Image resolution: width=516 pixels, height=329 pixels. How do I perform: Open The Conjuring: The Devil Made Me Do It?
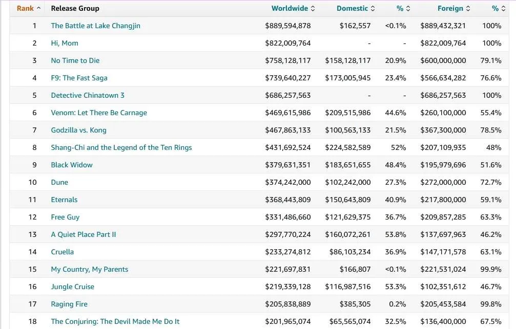click(x=115, y=321)
